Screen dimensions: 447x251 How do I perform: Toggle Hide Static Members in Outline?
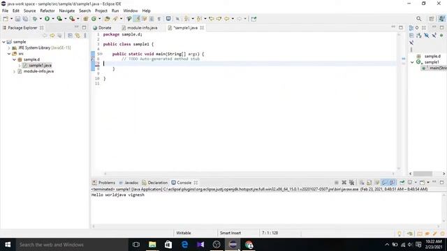[x=434, y=36]
